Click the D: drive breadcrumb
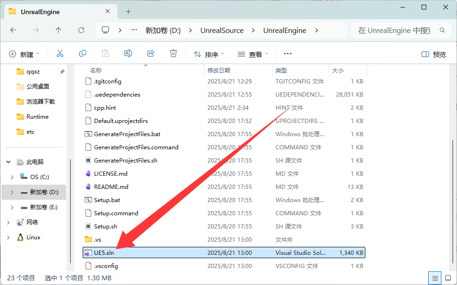Image resolution: width=457 pixels, height=285 pixels. [x=163, y=30]
